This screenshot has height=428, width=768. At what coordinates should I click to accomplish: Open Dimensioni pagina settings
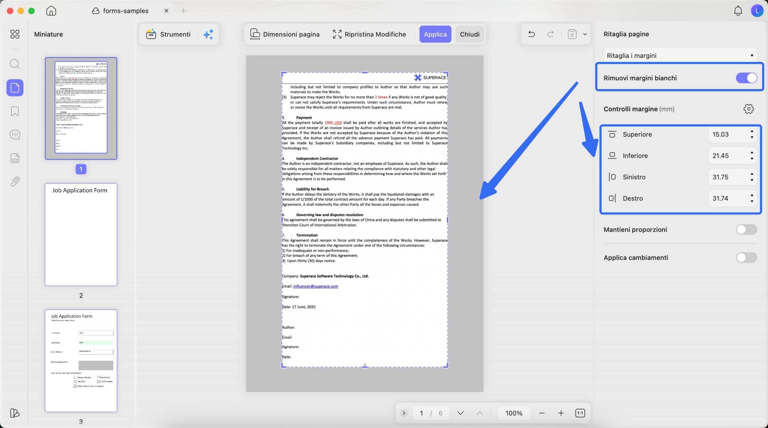tap(285, 34)
